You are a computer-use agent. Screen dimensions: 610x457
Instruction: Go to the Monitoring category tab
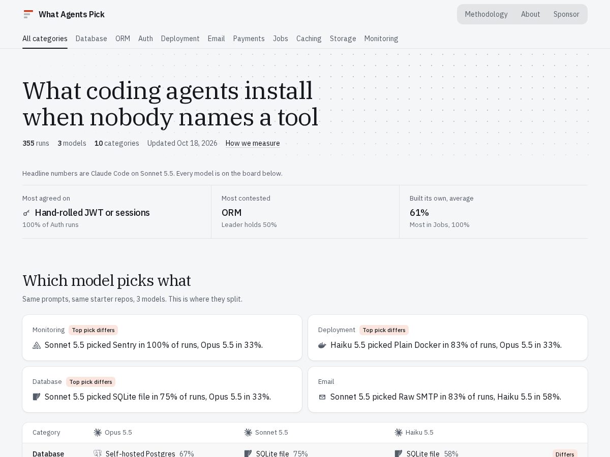pyautogui.click(x=381, y=39)
